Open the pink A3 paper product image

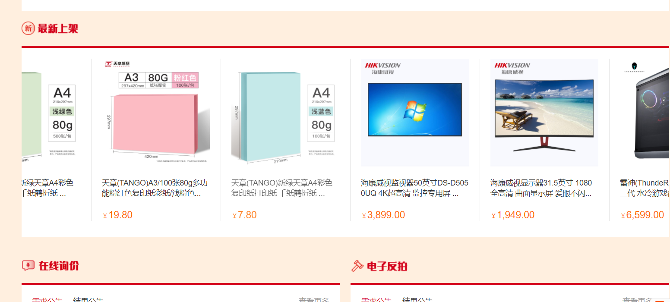tap(156, 113)
